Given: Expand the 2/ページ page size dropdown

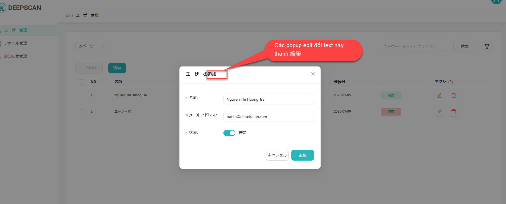Looking at the screenshot, I should pyautogui.click(x=91, y=46).
